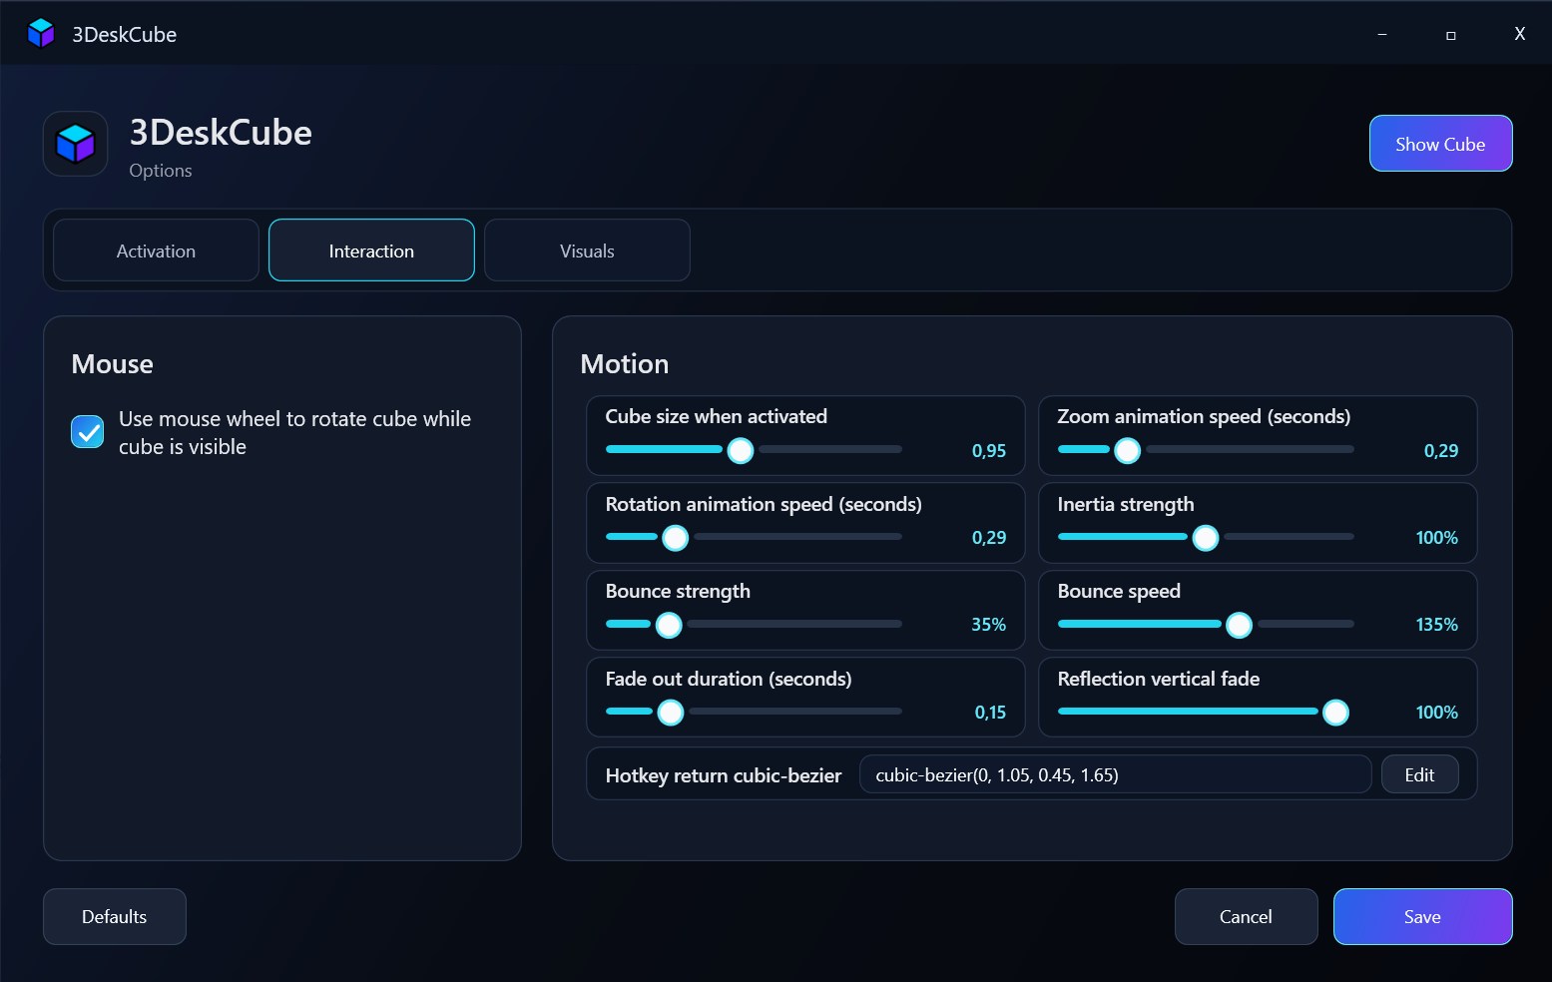Click the Bounce strength value 35%
The width and height of the screenshot is (1552, 982).
989,625
